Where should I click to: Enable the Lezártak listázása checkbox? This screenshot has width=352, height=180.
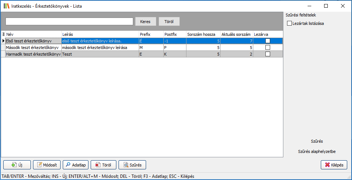point(289,23)
